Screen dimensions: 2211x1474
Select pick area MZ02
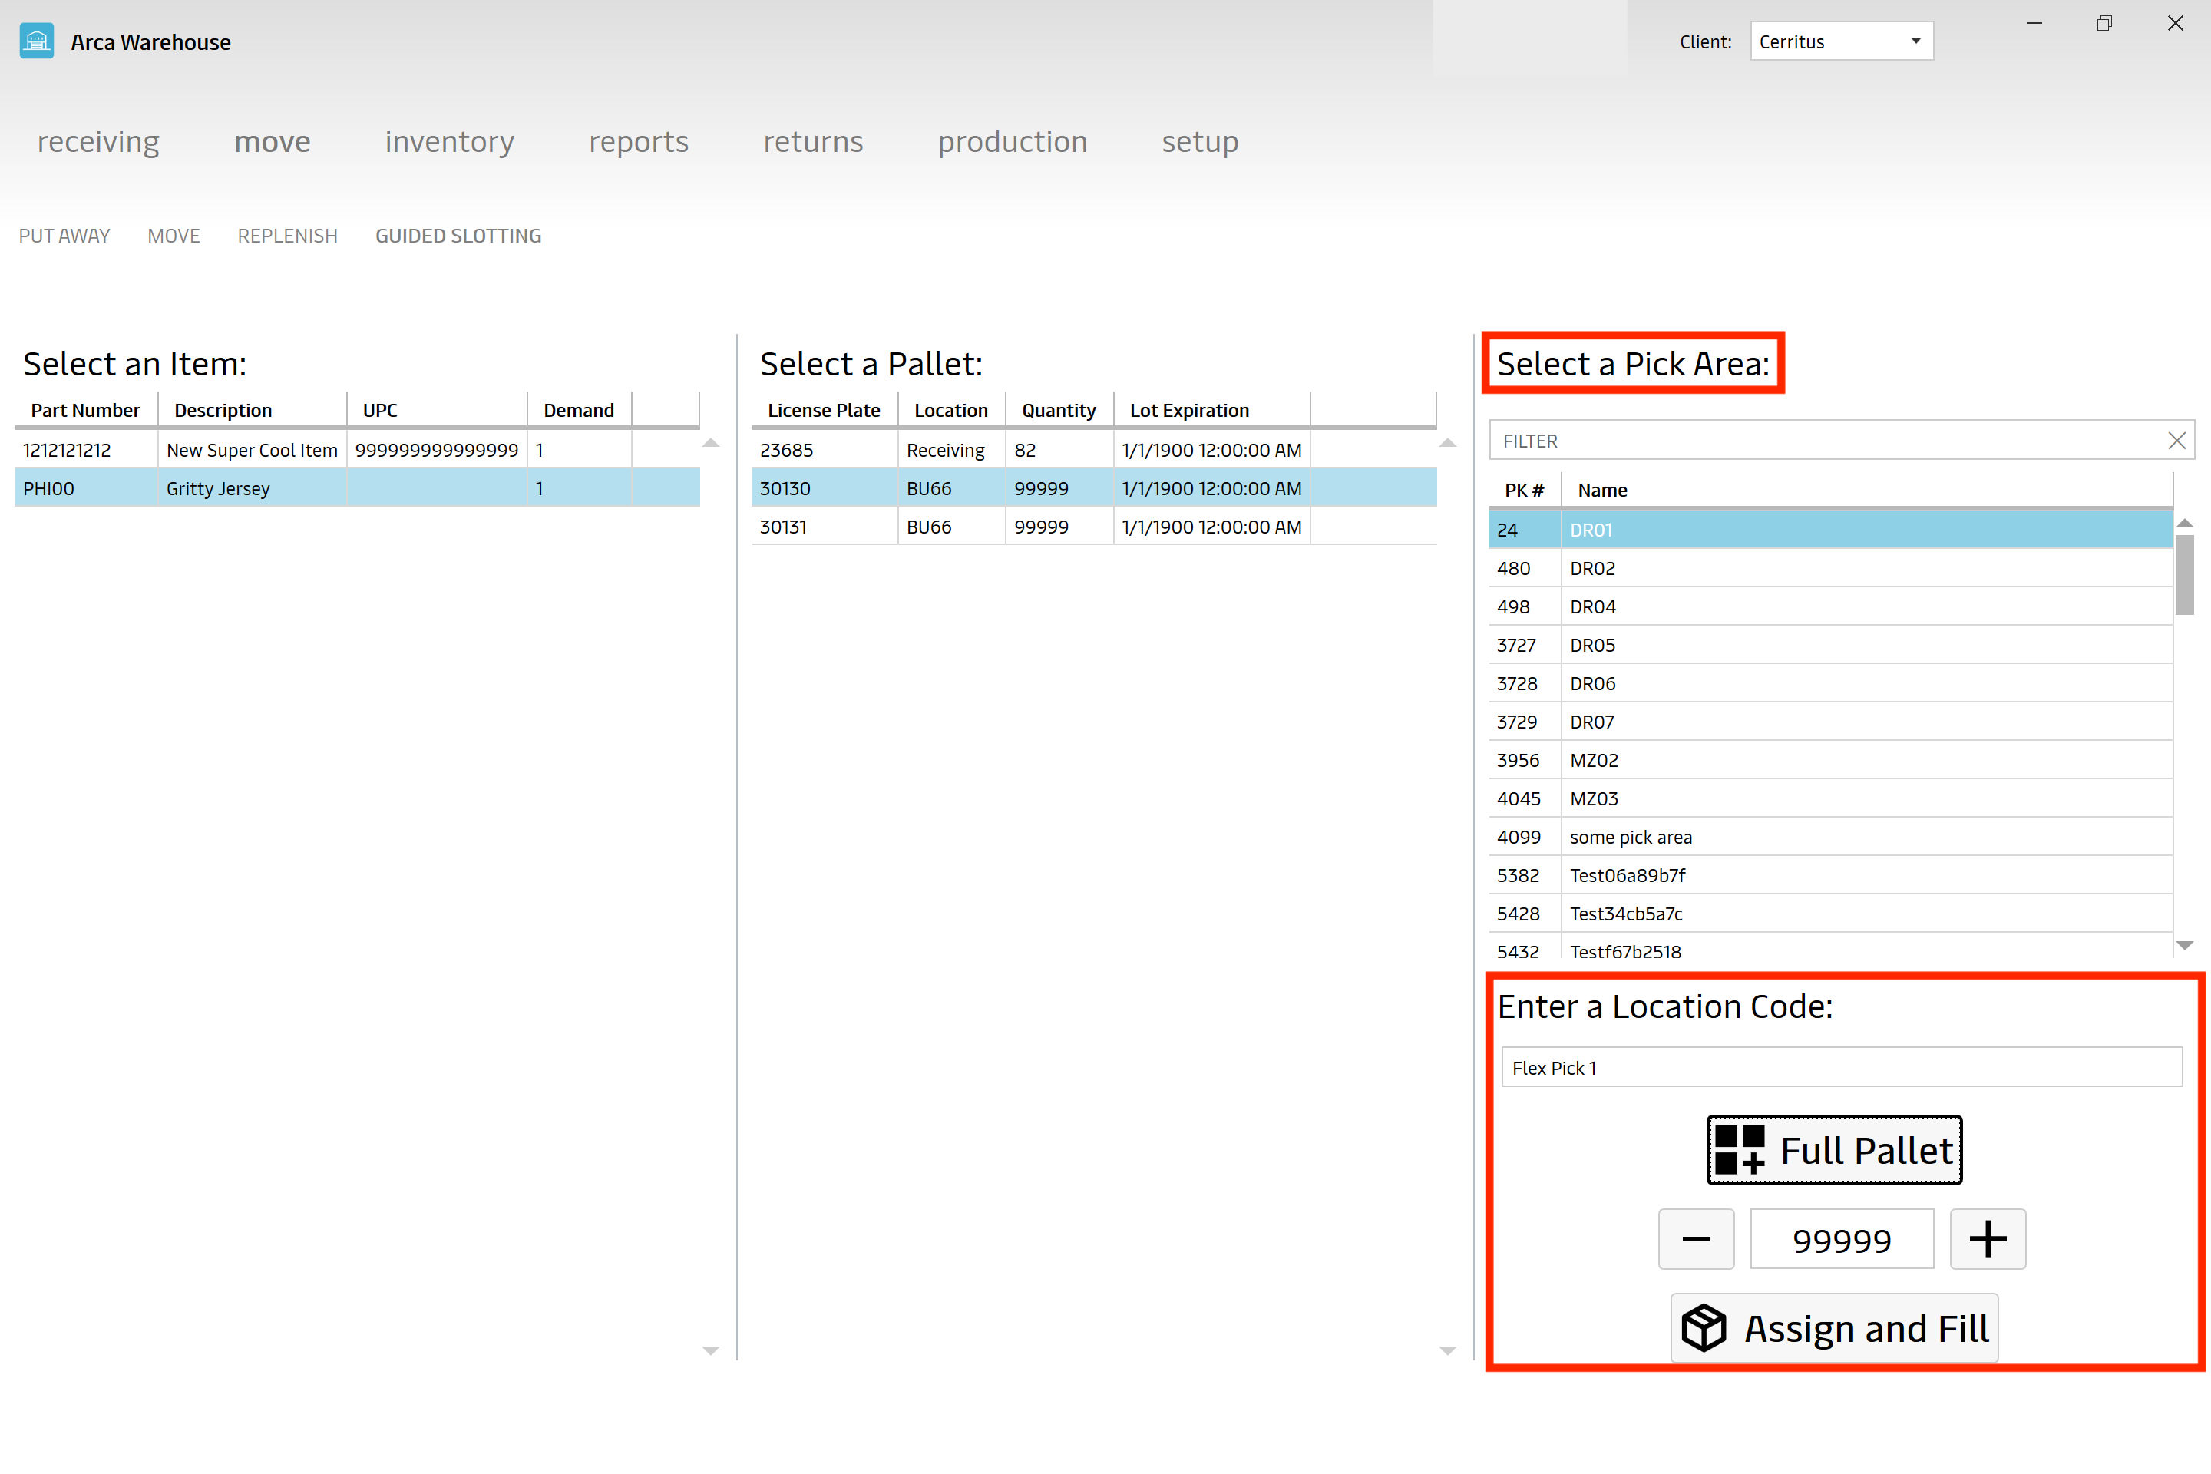(1830, 761)
